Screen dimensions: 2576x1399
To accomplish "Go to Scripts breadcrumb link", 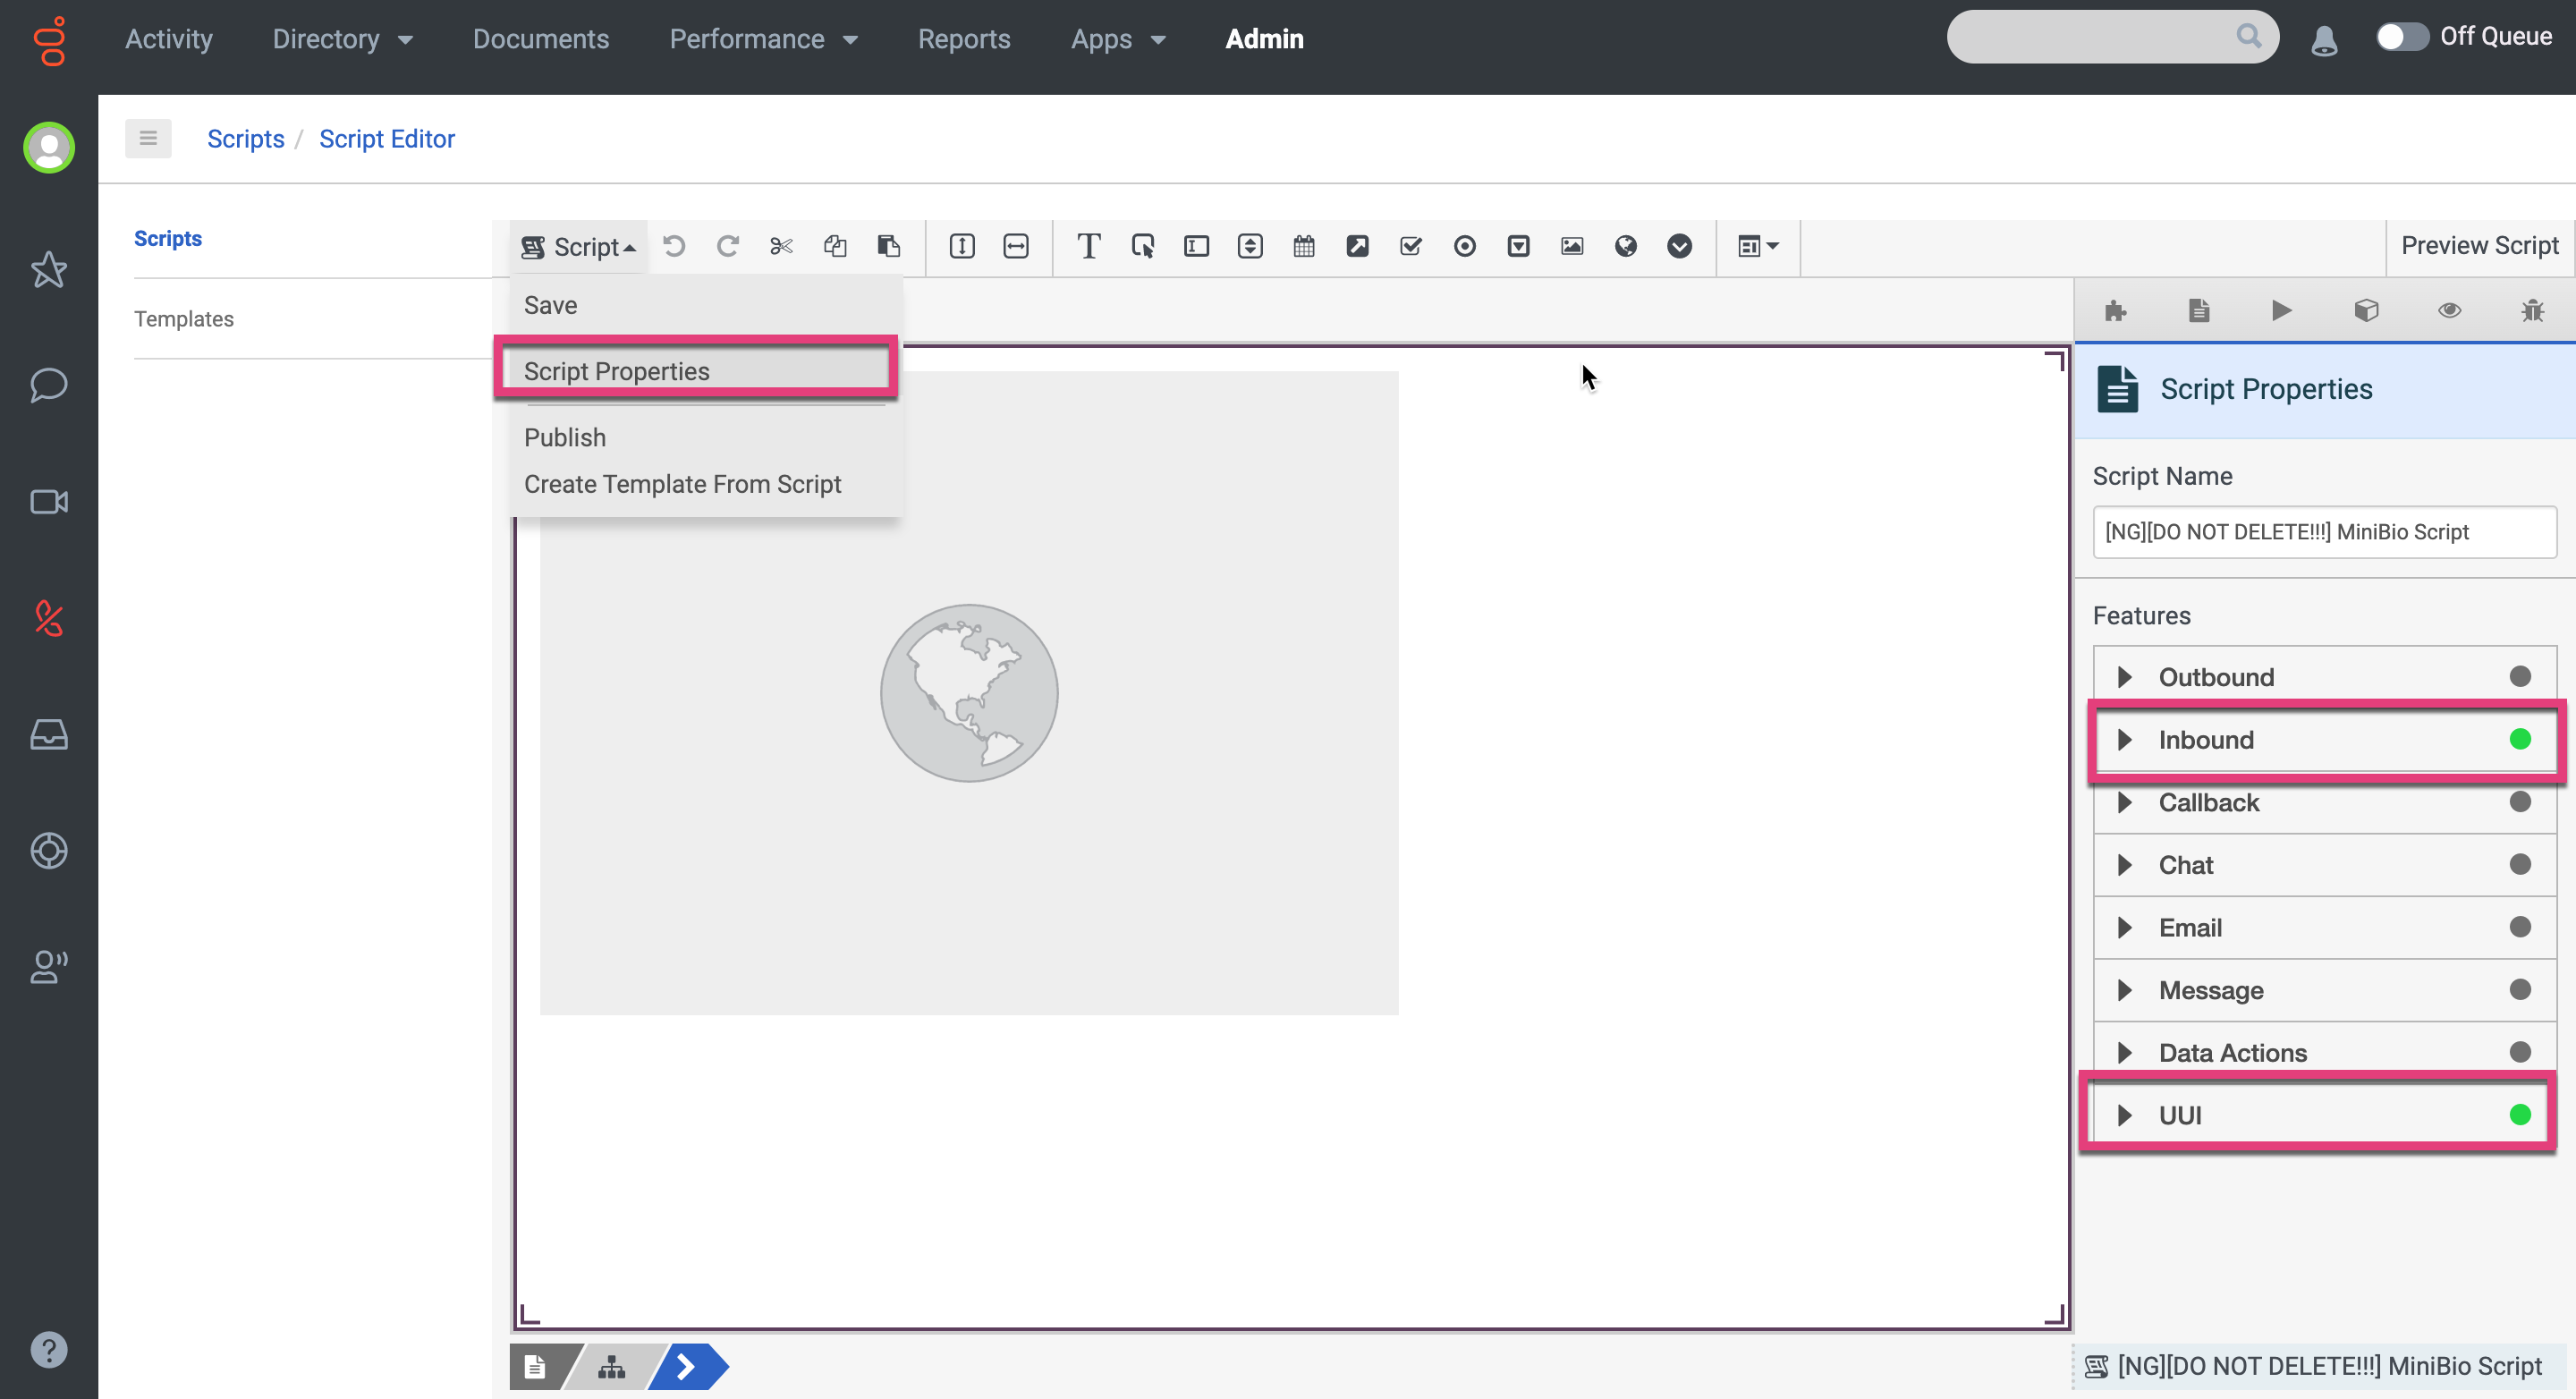I will click(x=245, y=139).
